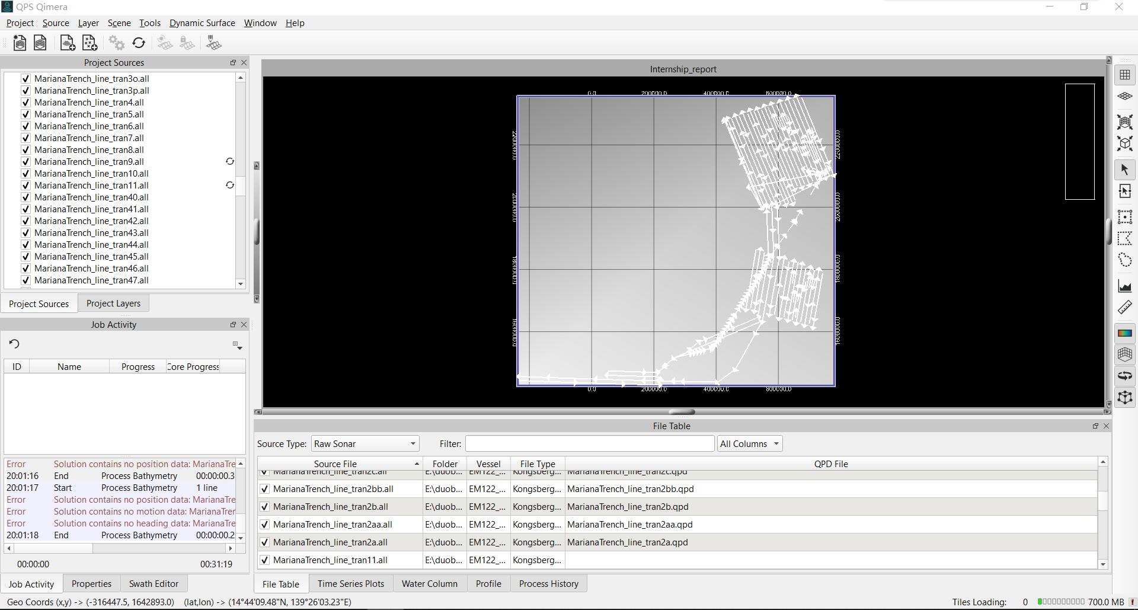
Task: Click the Vessel column header
Action: [488, 464]
